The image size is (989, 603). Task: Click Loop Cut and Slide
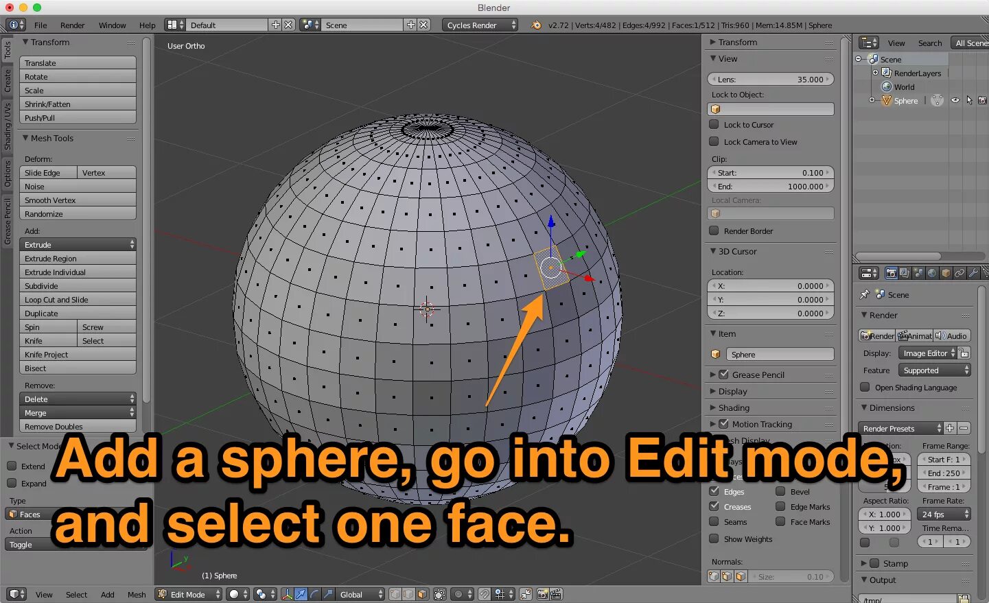pos(78,299)
